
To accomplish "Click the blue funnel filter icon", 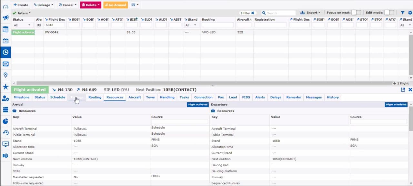I will [x=403, y=13].
